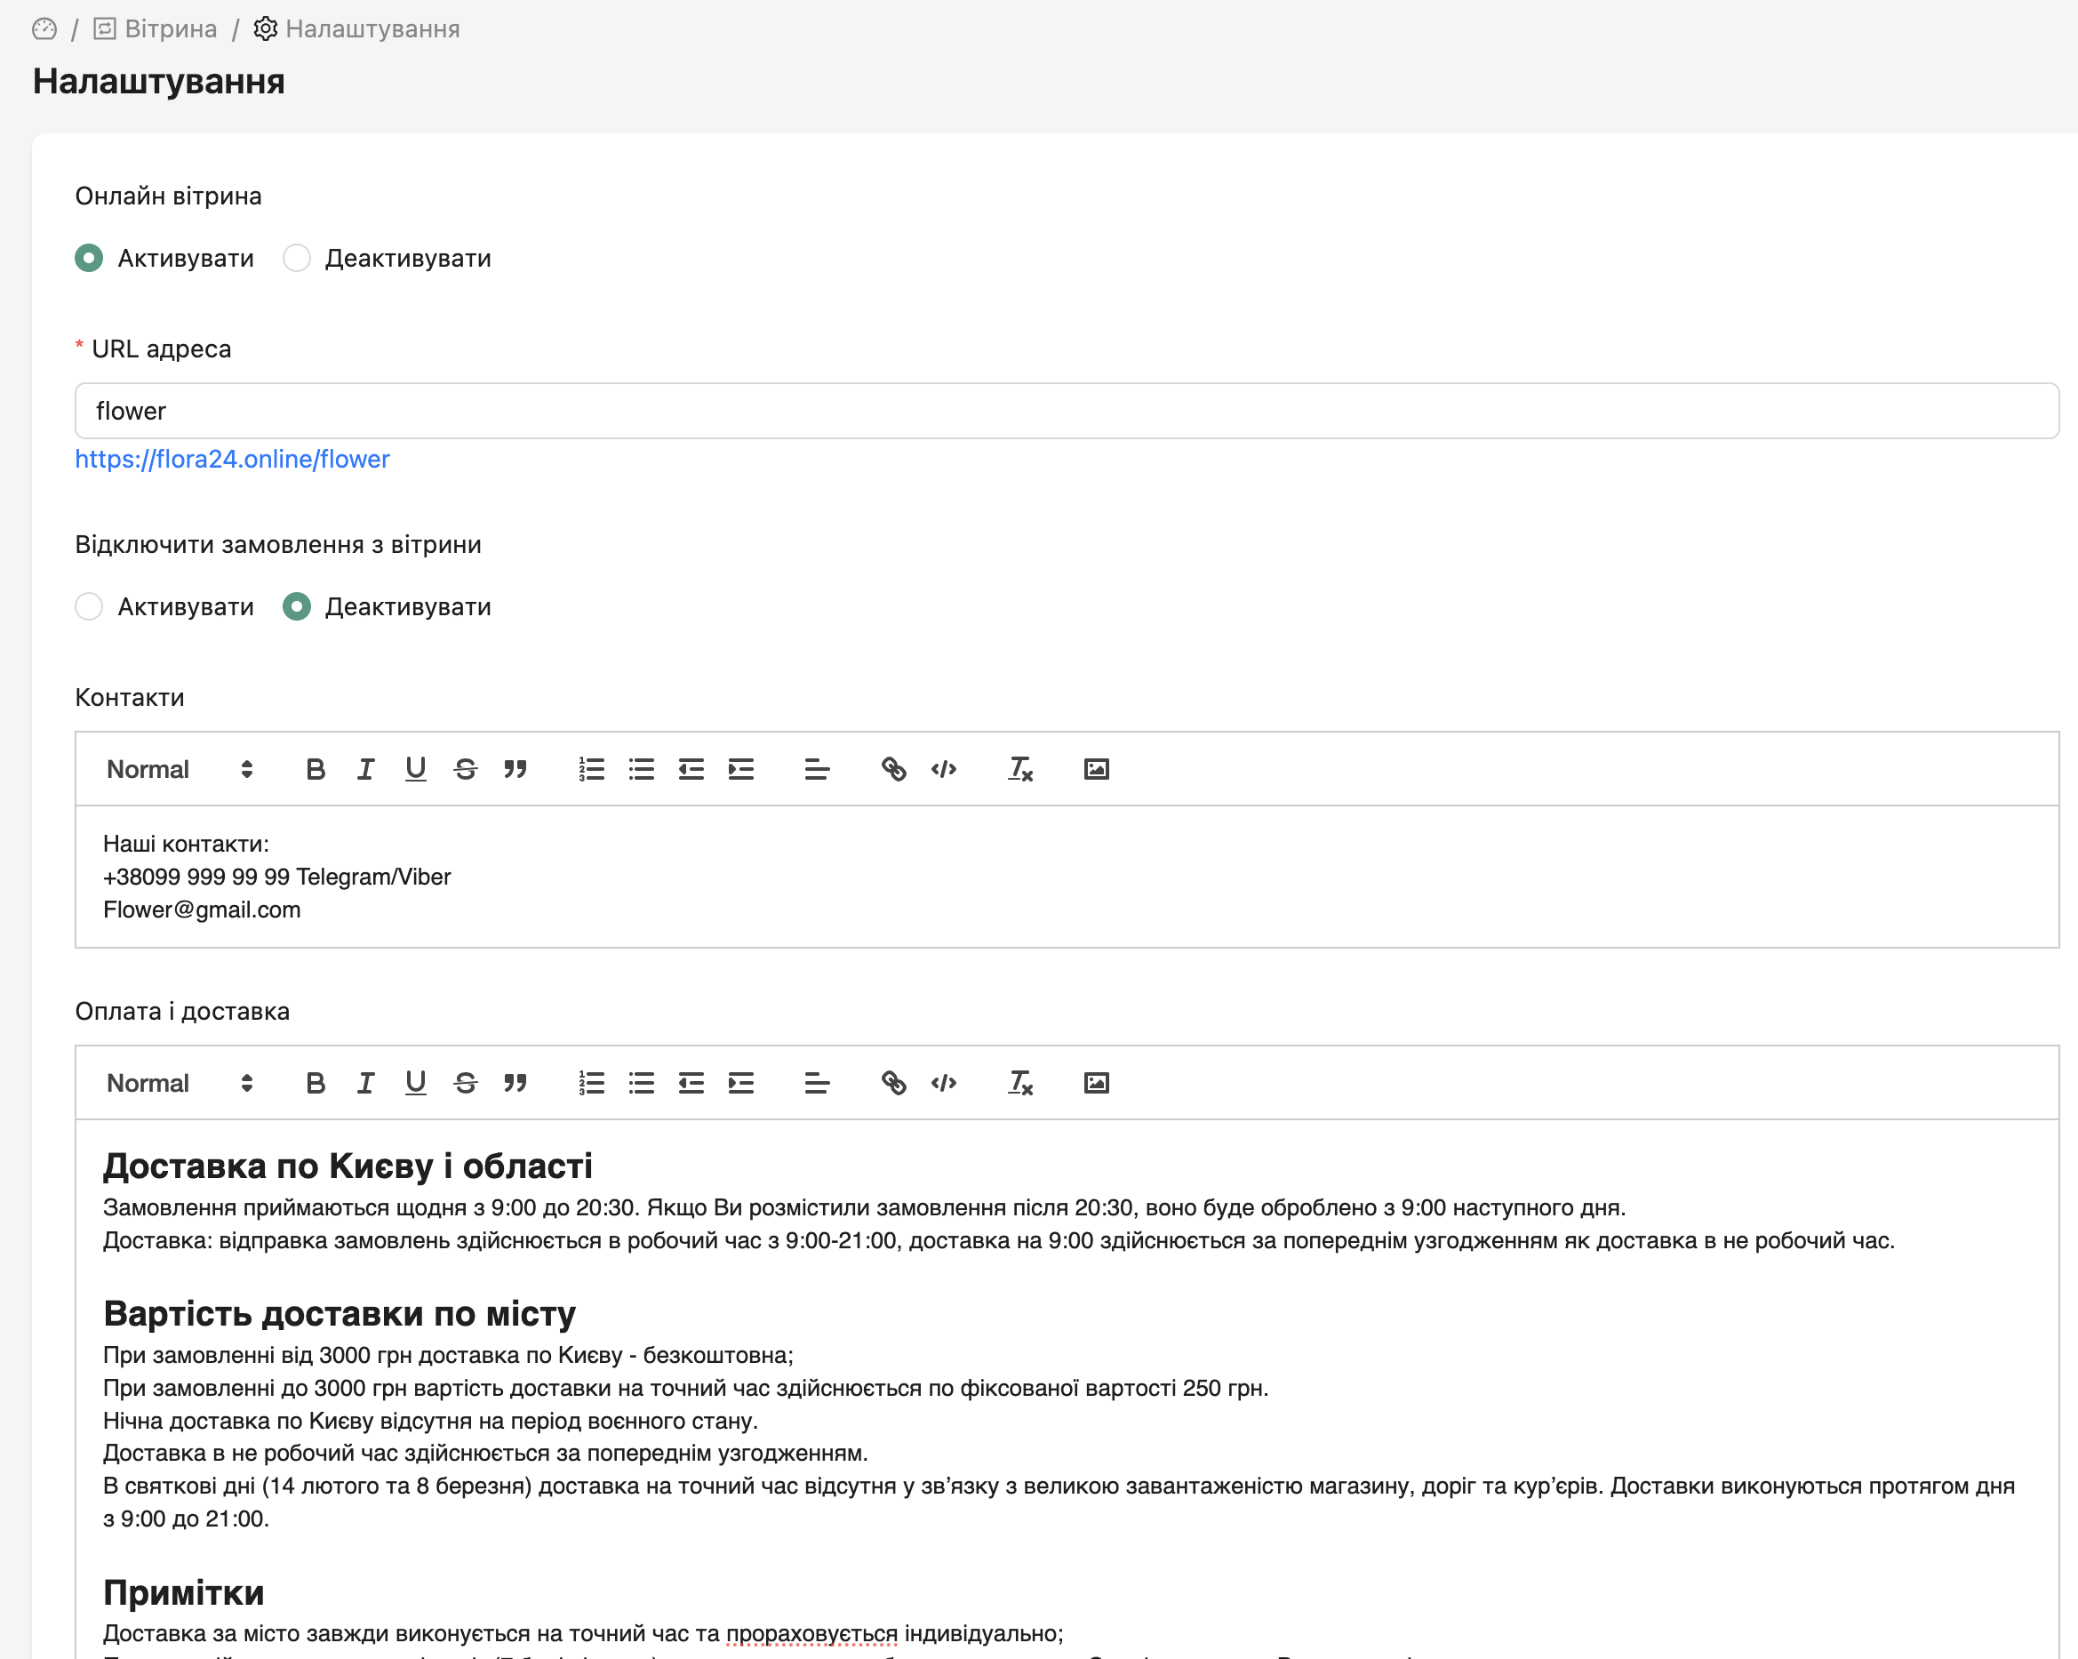
Task: Click dashboard home breadcrumb icon
Action: pos(44,29)
